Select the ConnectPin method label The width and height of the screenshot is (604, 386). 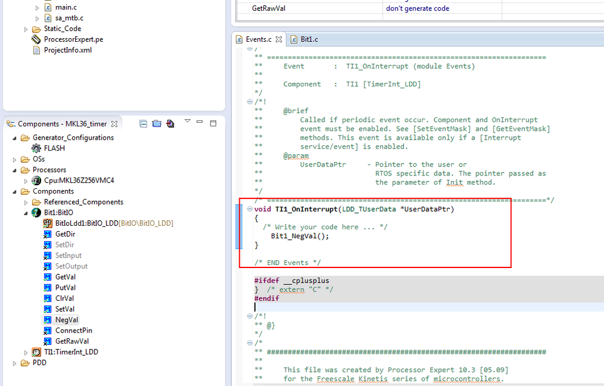point(74,330)
